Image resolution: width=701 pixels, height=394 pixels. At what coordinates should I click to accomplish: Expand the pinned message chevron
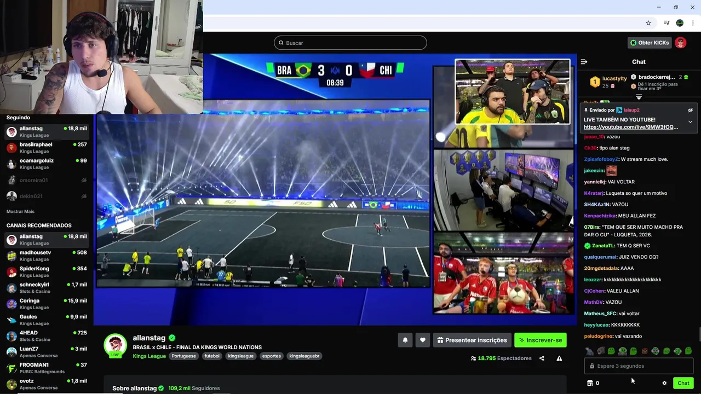pyautogui.click(x=690, y=122)
